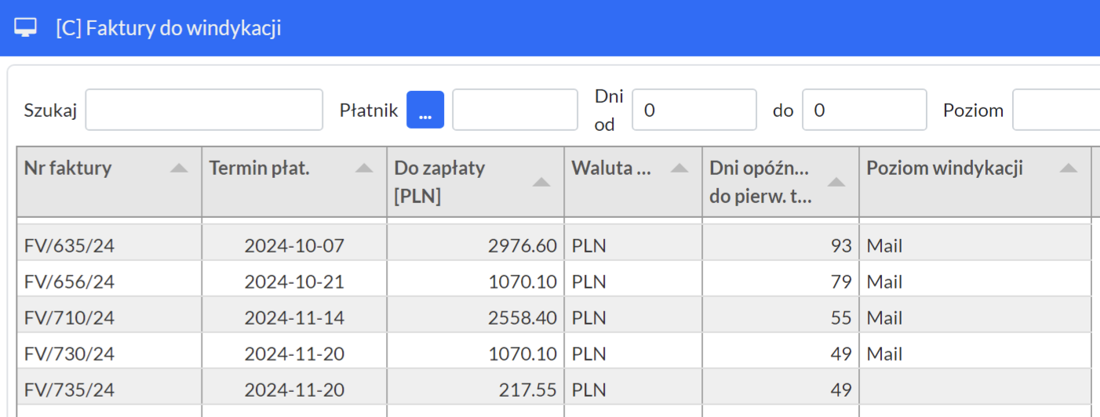
Task: Select invoice FV/710/24
Action: [69, 318]
